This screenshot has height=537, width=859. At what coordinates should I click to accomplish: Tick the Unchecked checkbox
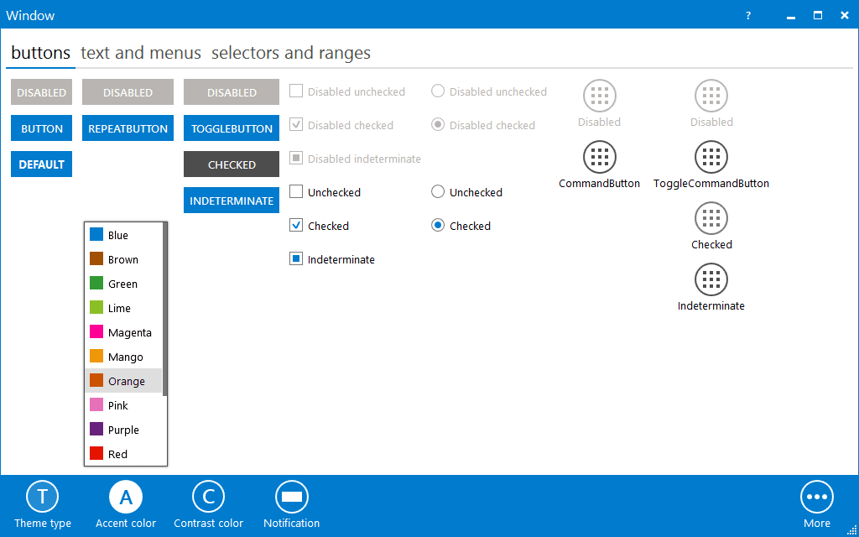[296, 192]
